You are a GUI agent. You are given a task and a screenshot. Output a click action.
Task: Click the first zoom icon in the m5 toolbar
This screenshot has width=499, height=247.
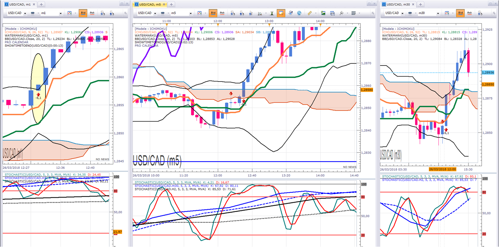233,13
